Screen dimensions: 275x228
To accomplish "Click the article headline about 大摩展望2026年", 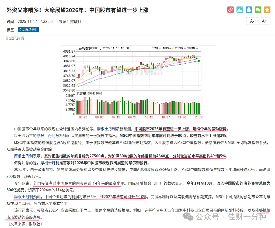I will point(78,10).
